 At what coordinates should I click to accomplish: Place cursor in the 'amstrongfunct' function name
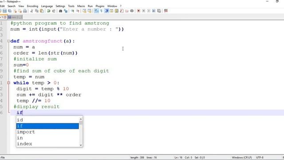click(43, 41)
